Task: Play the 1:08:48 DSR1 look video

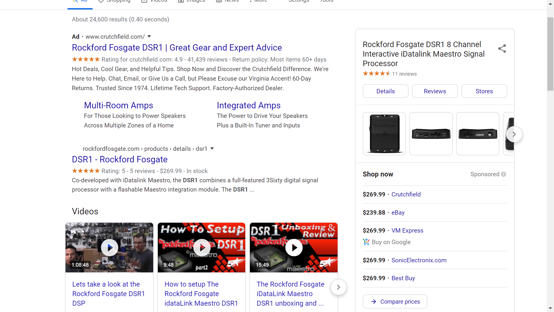Action: pyautogui.click(x=109, y=248)
